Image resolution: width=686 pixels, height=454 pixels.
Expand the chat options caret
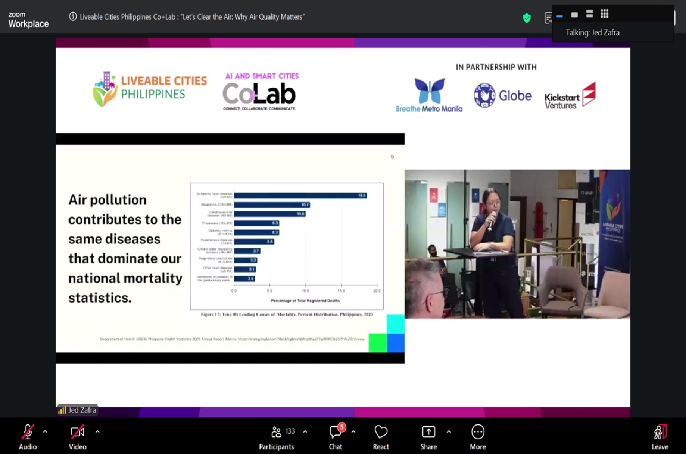click(x=353, y=432)
